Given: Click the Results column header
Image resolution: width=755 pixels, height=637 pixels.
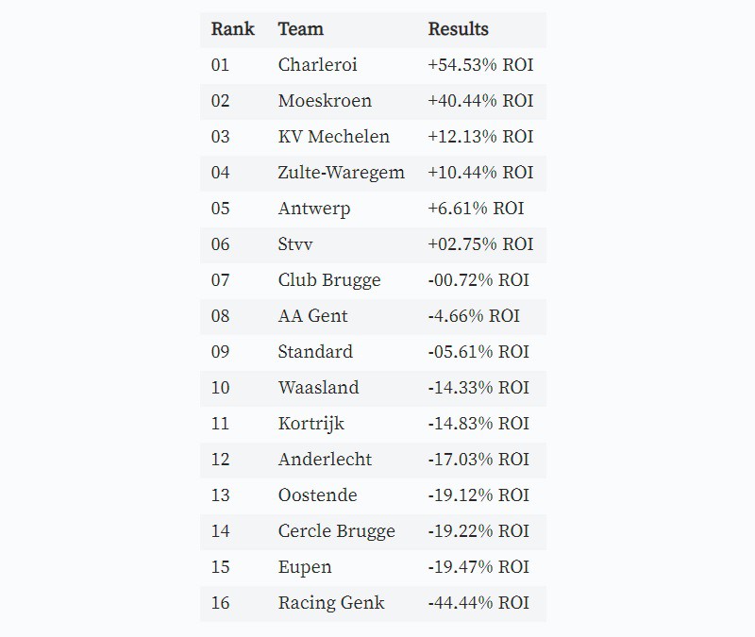Looking at the screenshot, I should click(458, 29).
